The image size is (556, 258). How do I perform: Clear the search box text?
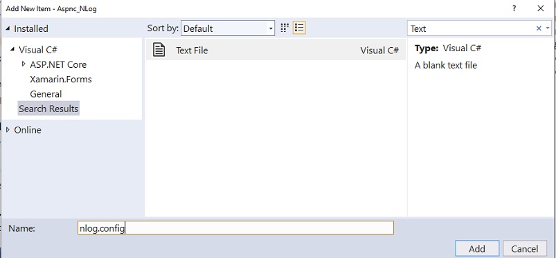pos(539,28)
